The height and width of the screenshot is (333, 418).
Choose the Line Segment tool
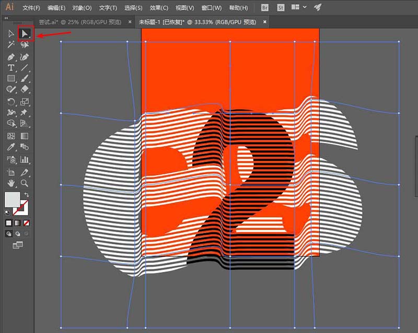[24, 68]
